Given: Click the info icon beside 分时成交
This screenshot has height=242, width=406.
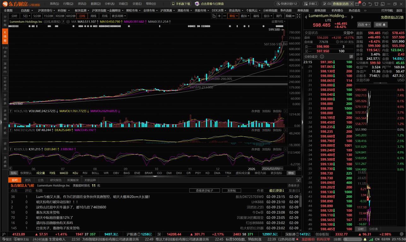Looking at the screenshot, I should pyautogui.click(x=322, y=57).
